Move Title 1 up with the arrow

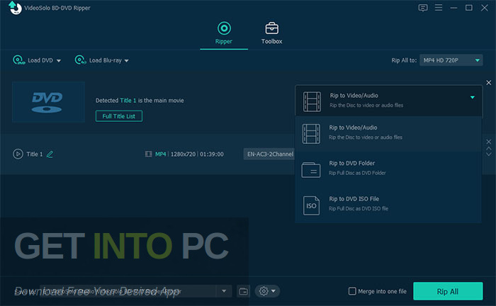point(489,148)
